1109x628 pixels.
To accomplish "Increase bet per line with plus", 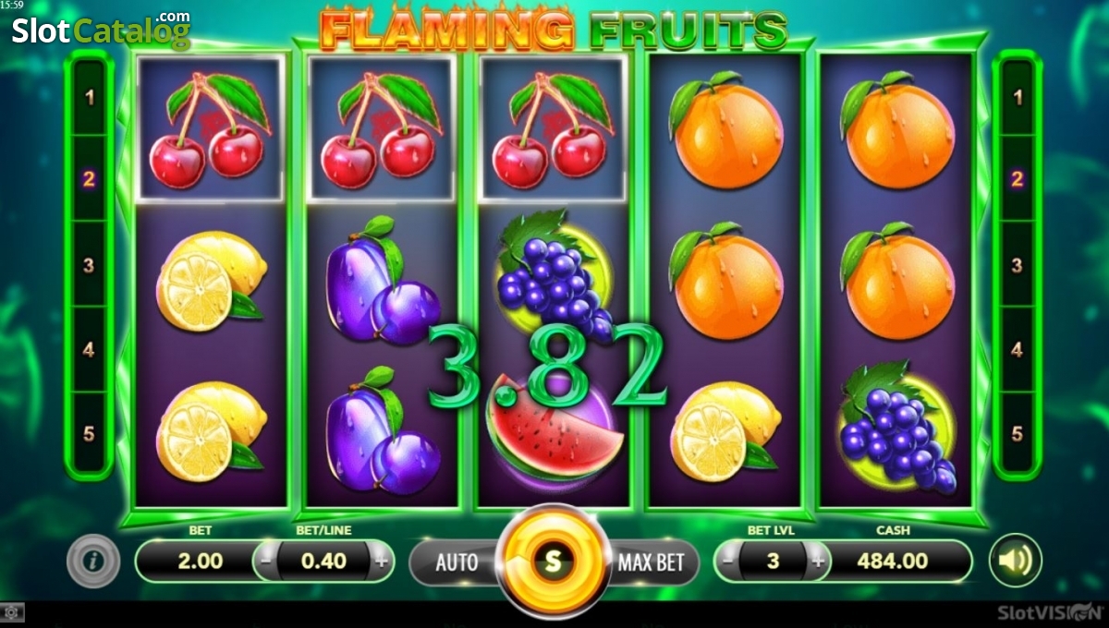I will click(x=380, y=561).
